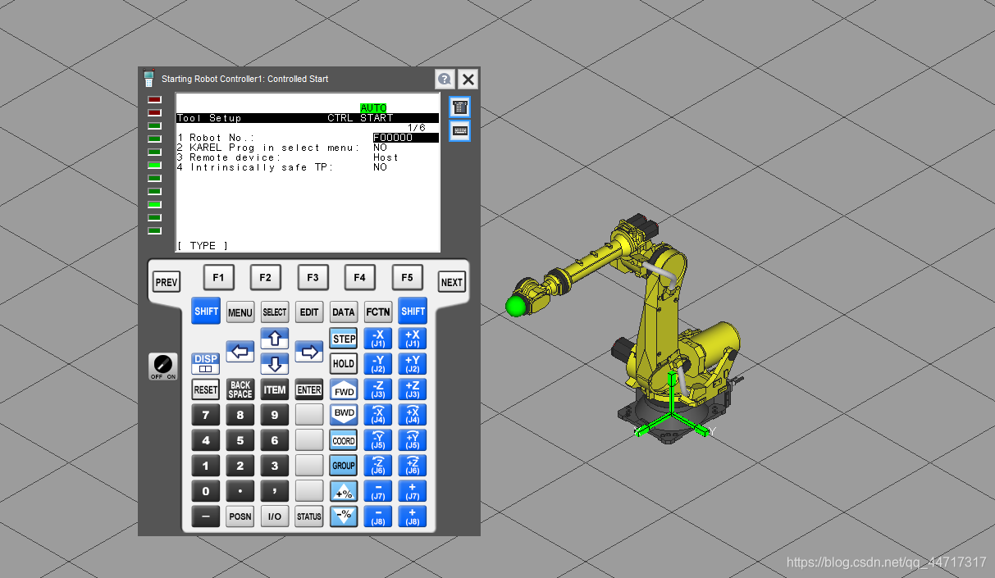This screenshot has height=578, width=995.
Task: Click the number 0 key
Action: tap(206, 492)
